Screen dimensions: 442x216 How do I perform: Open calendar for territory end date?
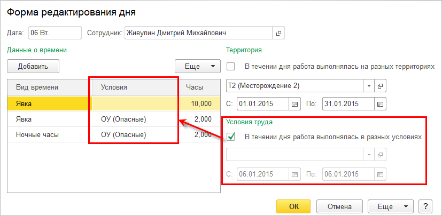381,103
